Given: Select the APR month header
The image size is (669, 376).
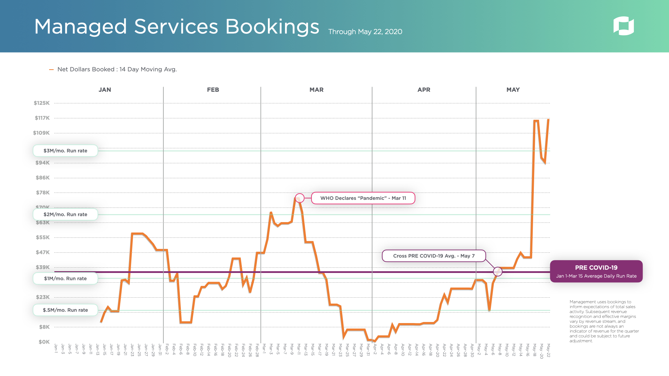Looking at the screenshot, I should 424,90.
